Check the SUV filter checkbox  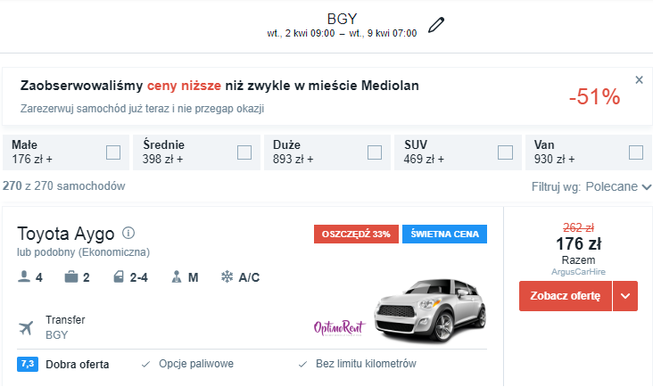pos(505,152)
